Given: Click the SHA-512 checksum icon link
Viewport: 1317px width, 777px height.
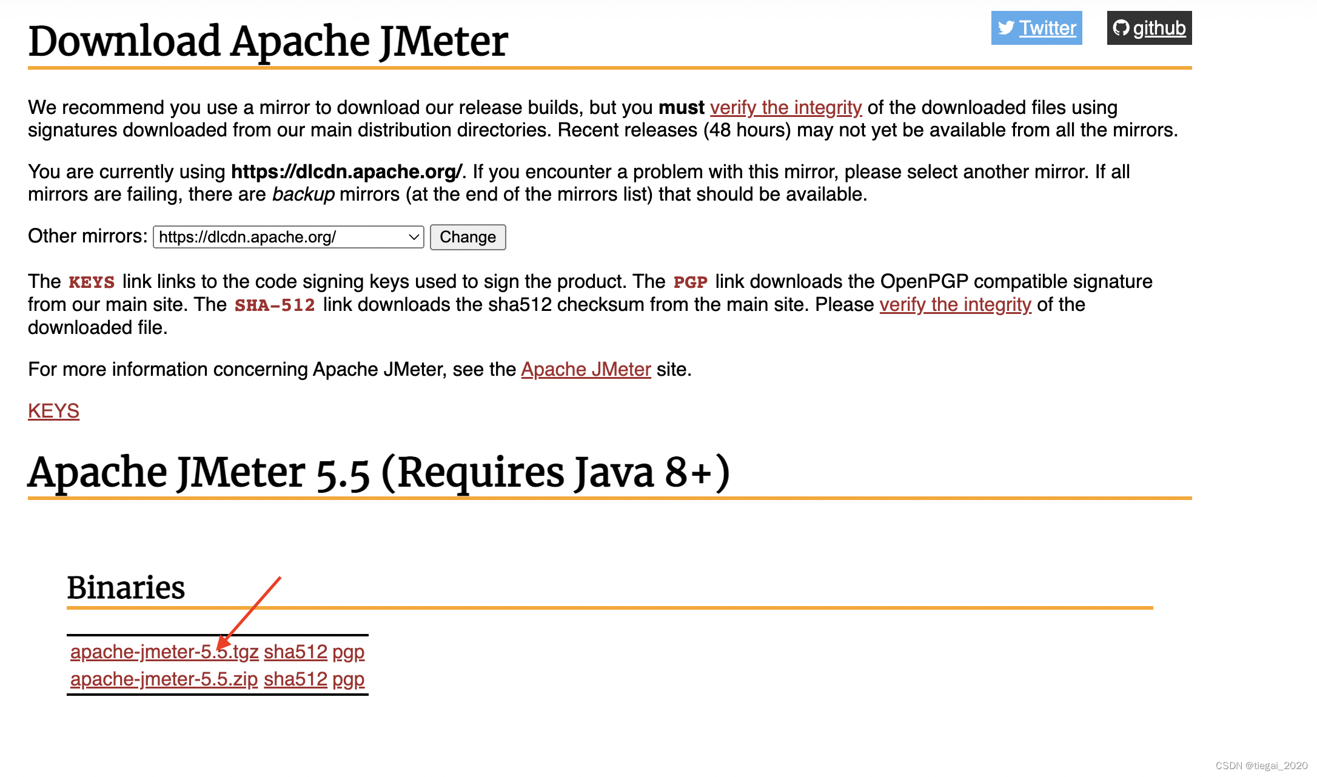Looking at the screenshot, I should pos(295,651).
